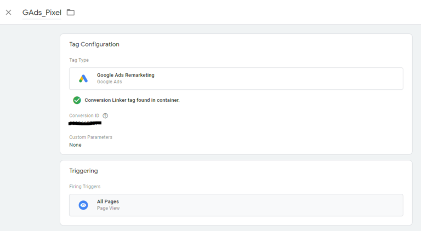Click the Custom Parameters label
The height and width of the screenshot is (231, 421).
(x=91, y=137)
